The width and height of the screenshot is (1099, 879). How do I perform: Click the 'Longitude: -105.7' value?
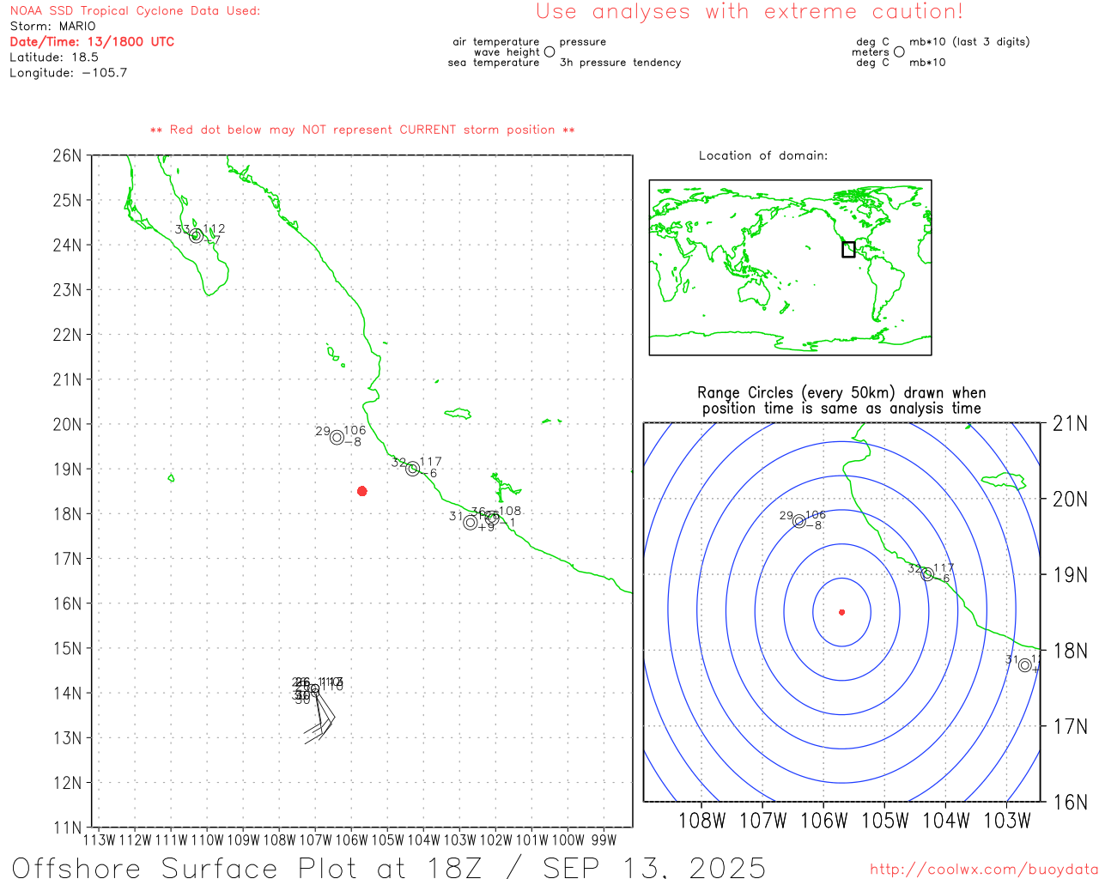tap(69, 73)
